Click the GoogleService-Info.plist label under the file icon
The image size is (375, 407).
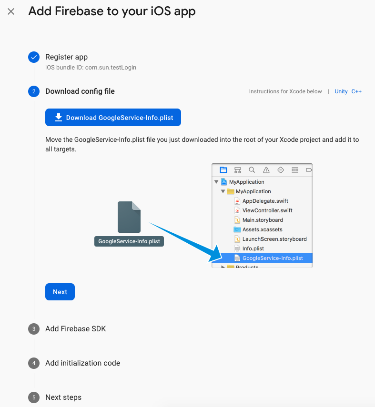tap(129, 241)
